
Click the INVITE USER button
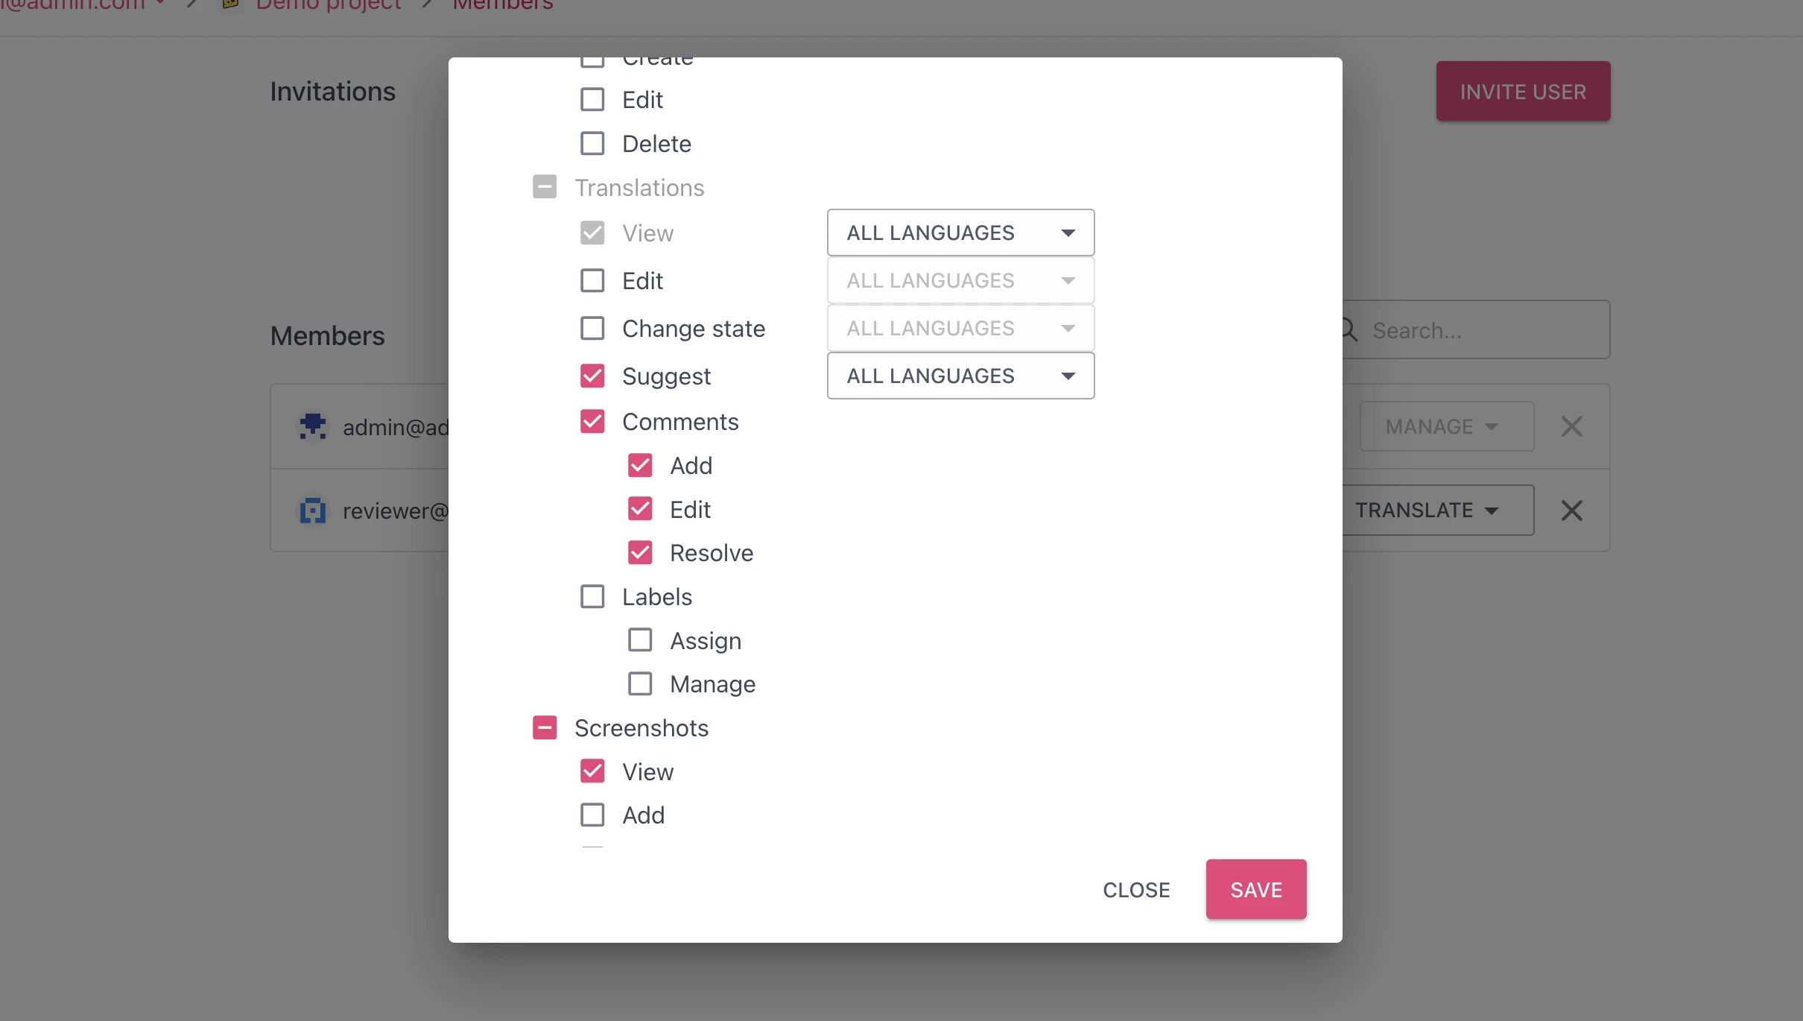1523,91
